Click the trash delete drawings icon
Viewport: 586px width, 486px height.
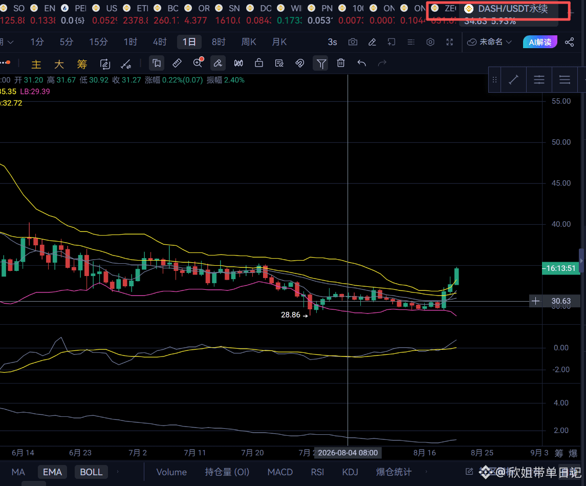pyautogui.click(x=340, y=63)
